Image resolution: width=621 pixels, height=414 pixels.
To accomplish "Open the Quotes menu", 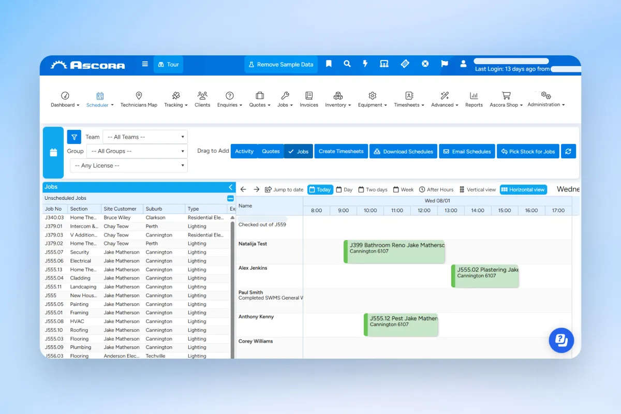I will (x=260, y=100).
